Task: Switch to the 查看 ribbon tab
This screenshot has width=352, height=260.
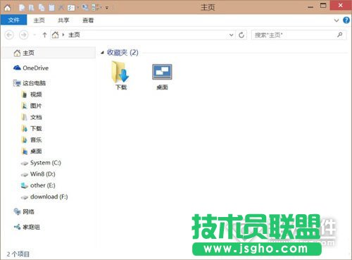Action: (x=88, y=20)
